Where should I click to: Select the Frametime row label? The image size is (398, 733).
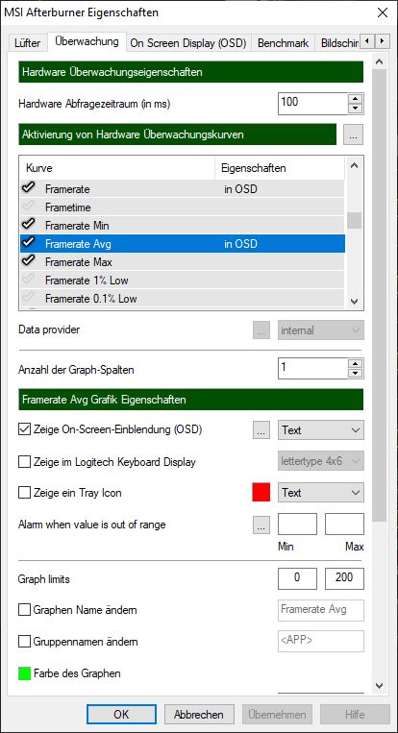(x=68, y=208)
